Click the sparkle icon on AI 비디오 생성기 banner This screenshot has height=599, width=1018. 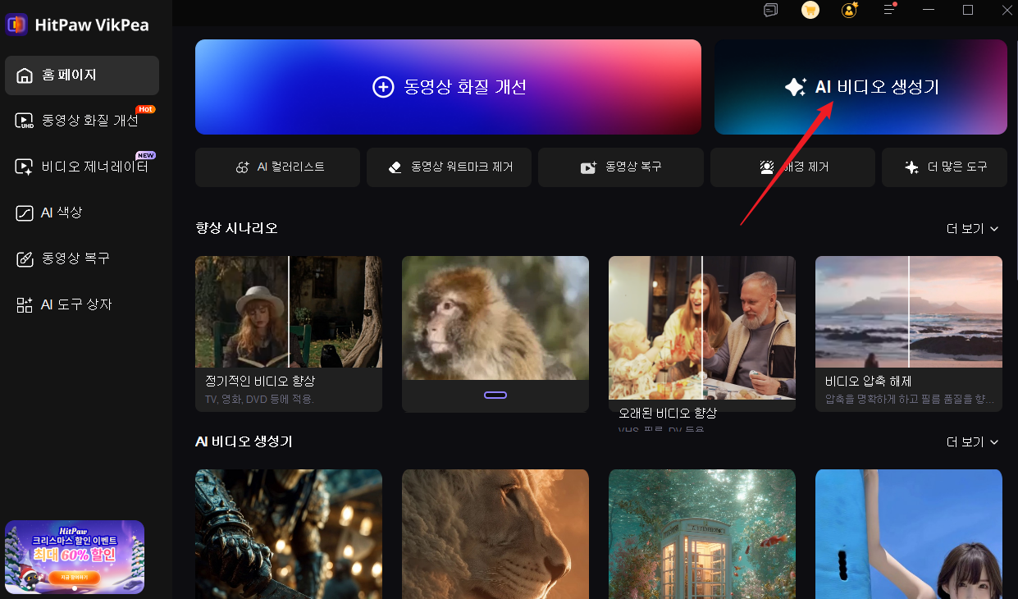click(795, 88)
